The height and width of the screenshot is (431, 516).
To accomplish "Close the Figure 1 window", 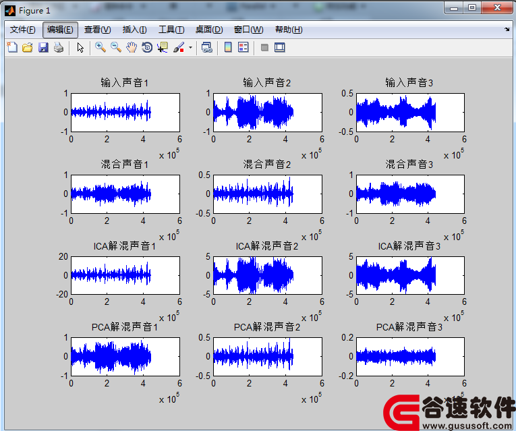I will tap(497, 8).
